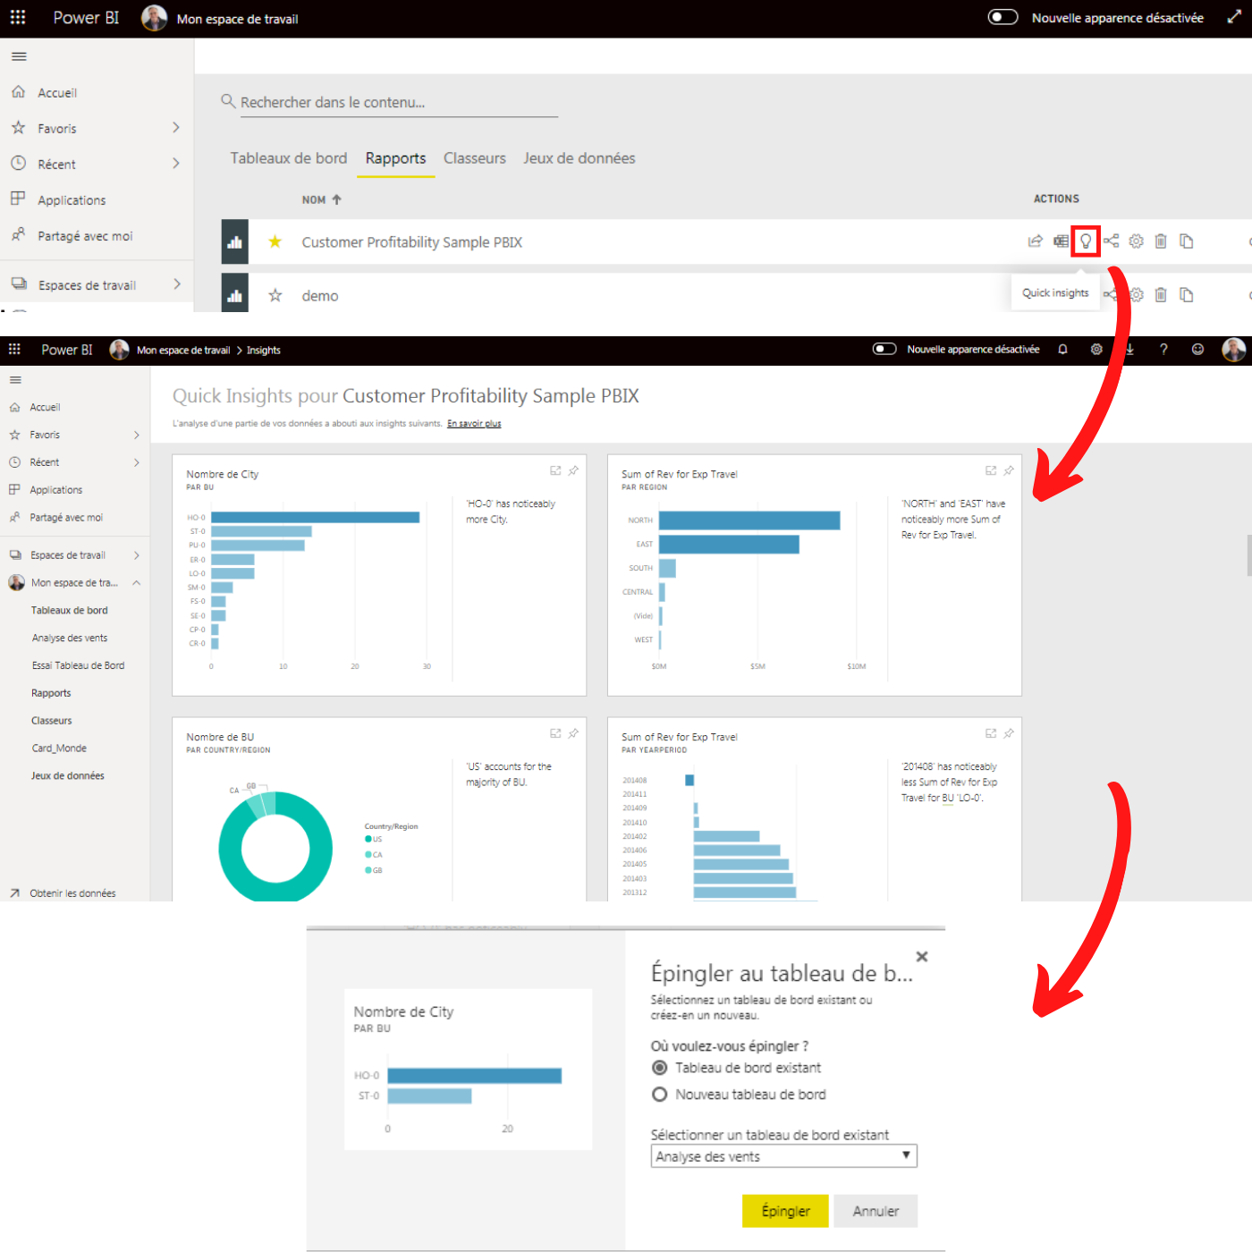This screenshot has height=1252, width=1252.
Task: Expand Récent chevron in Insights navigation
Action: coord(137,462)
